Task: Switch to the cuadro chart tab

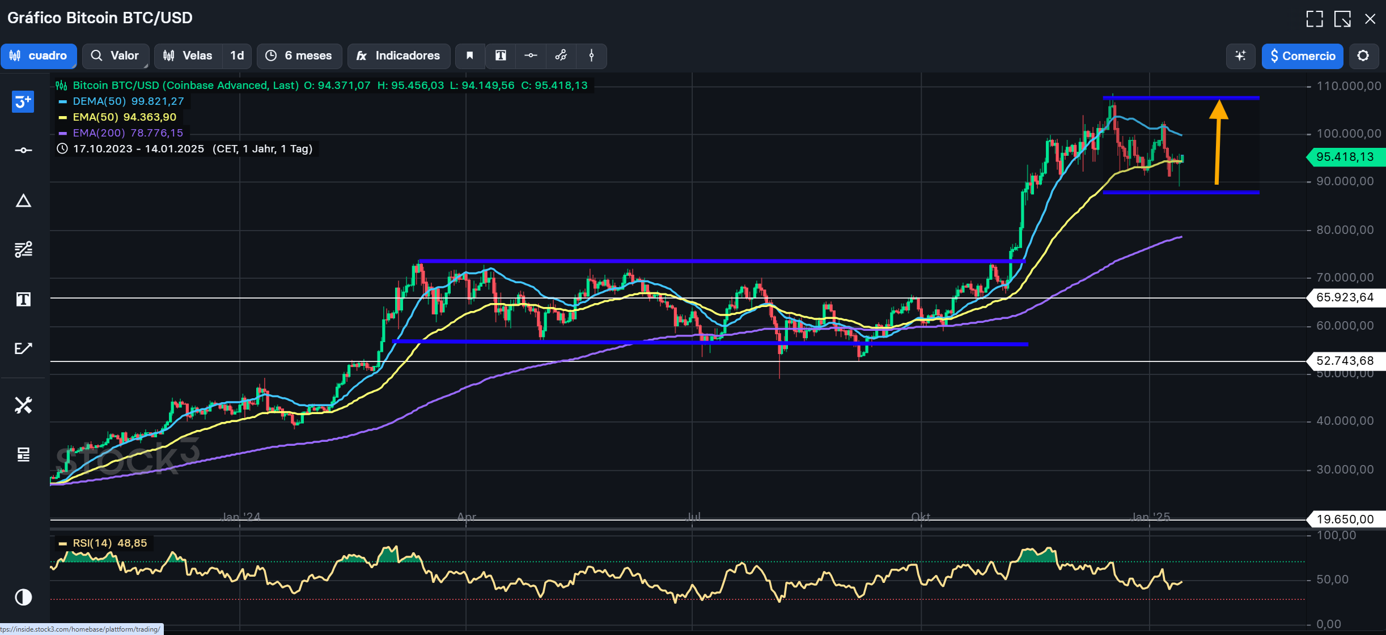Action: click(39, 56)
